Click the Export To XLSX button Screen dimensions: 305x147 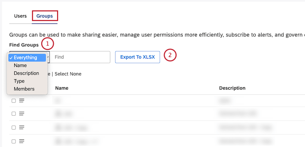(x=137, y=57)
